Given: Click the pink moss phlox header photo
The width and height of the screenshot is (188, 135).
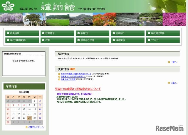Looking at the screenshot, I should pos(174,19).
